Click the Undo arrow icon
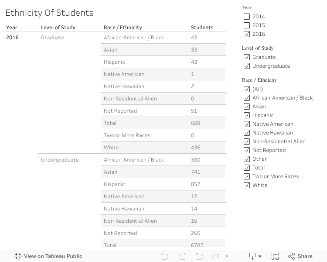327x262 pixels. [x=164, y=256]
